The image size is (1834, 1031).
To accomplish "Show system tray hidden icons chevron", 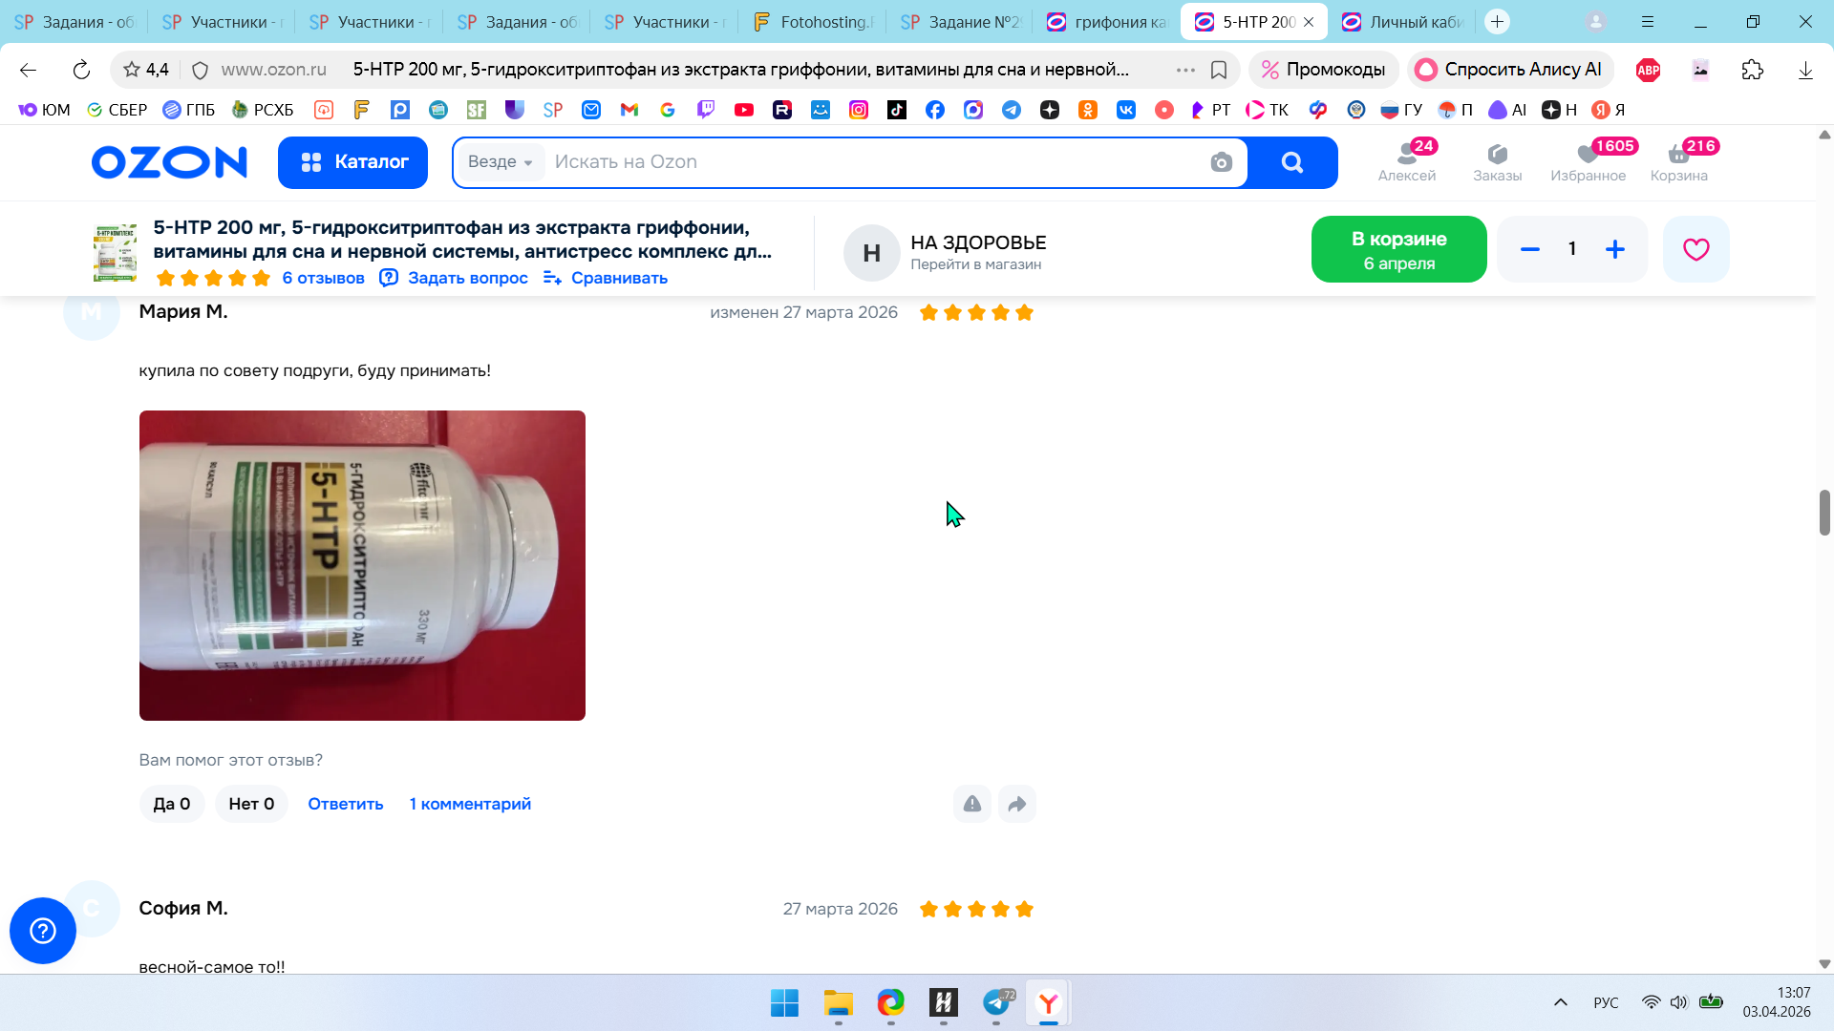I will click(x=1561, y=1002).
